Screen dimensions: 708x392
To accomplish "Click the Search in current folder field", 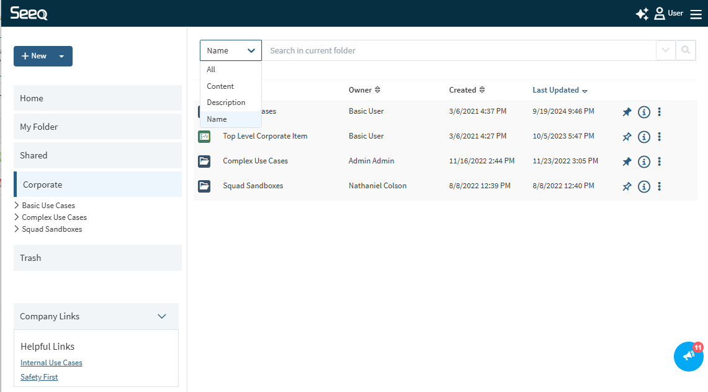I will pos(458,50).
